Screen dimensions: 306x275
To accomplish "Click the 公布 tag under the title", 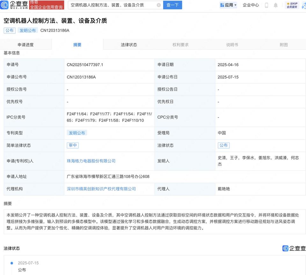I will tap(10, 30).
